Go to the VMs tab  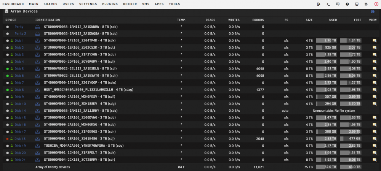(x=146, y=4)
